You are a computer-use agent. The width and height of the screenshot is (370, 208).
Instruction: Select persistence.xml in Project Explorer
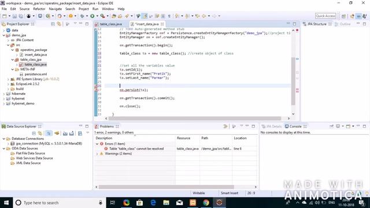36,75
